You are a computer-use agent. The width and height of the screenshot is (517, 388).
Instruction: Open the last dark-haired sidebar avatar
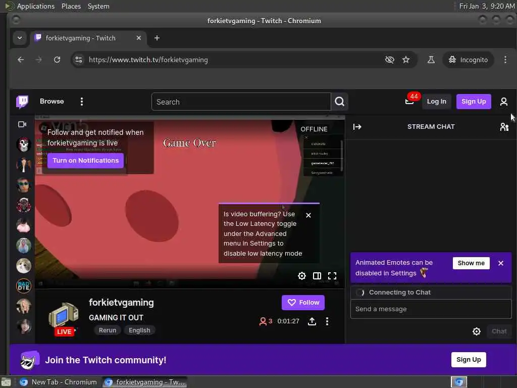point(24,326)
